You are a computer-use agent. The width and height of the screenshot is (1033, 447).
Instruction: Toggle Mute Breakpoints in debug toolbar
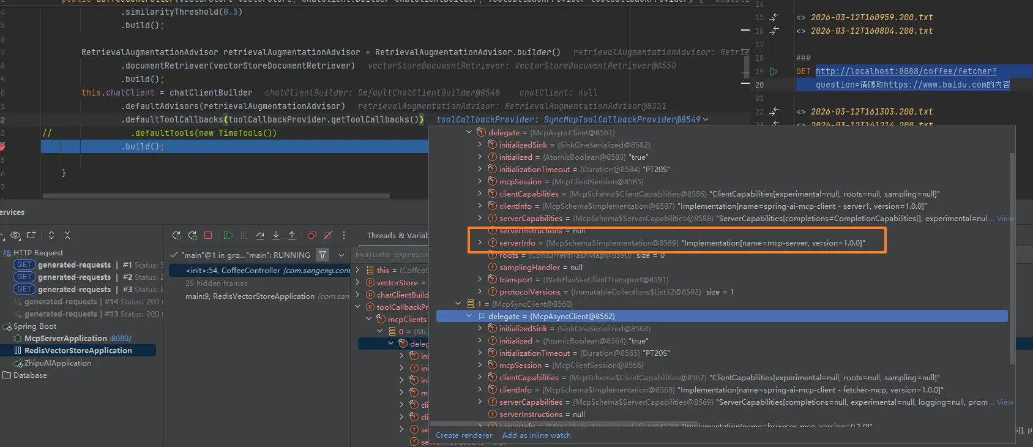tap(328, 235)
